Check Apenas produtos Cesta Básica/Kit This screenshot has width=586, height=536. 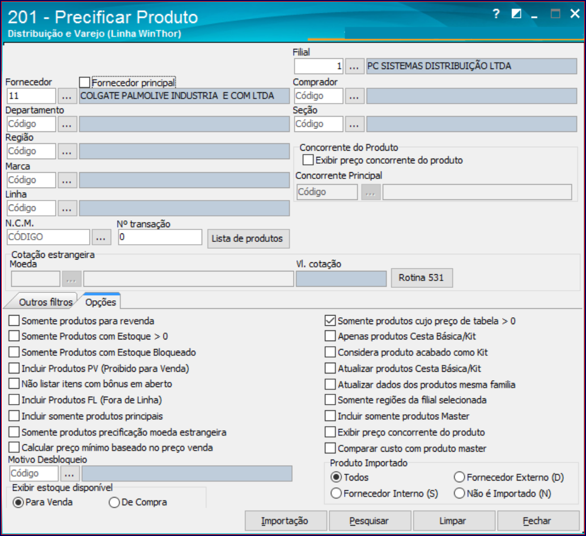tap(330, 336)
